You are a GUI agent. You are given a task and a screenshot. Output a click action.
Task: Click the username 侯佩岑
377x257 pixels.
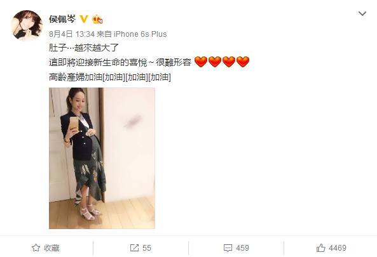point(62,19)
